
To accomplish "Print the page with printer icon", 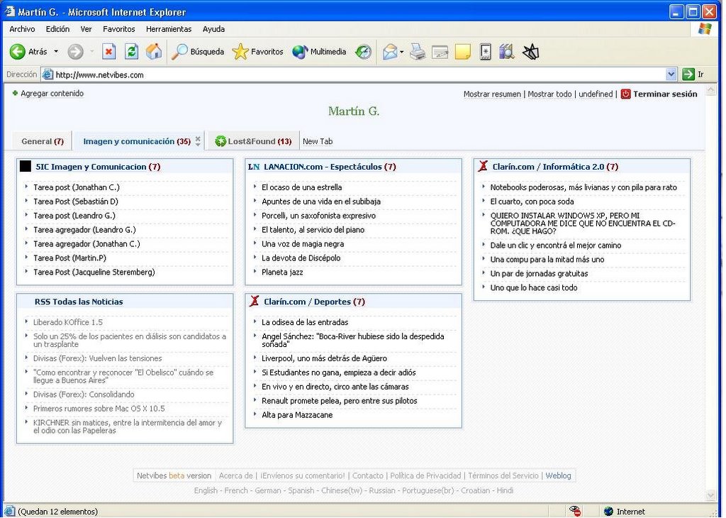I will point(418,52).
